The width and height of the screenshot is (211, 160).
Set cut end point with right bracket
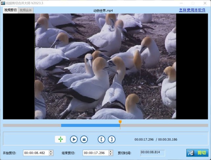pyautogui.click(x=112, y=139)
